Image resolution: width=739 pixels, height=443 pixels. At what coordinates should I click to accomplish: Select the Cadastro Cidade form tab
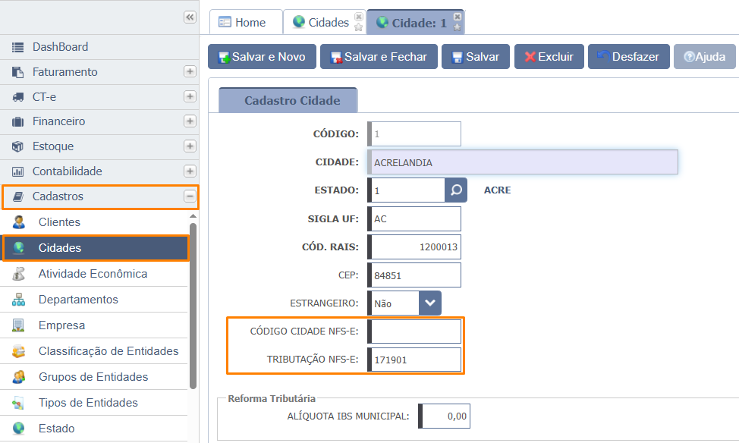point(288,100)
